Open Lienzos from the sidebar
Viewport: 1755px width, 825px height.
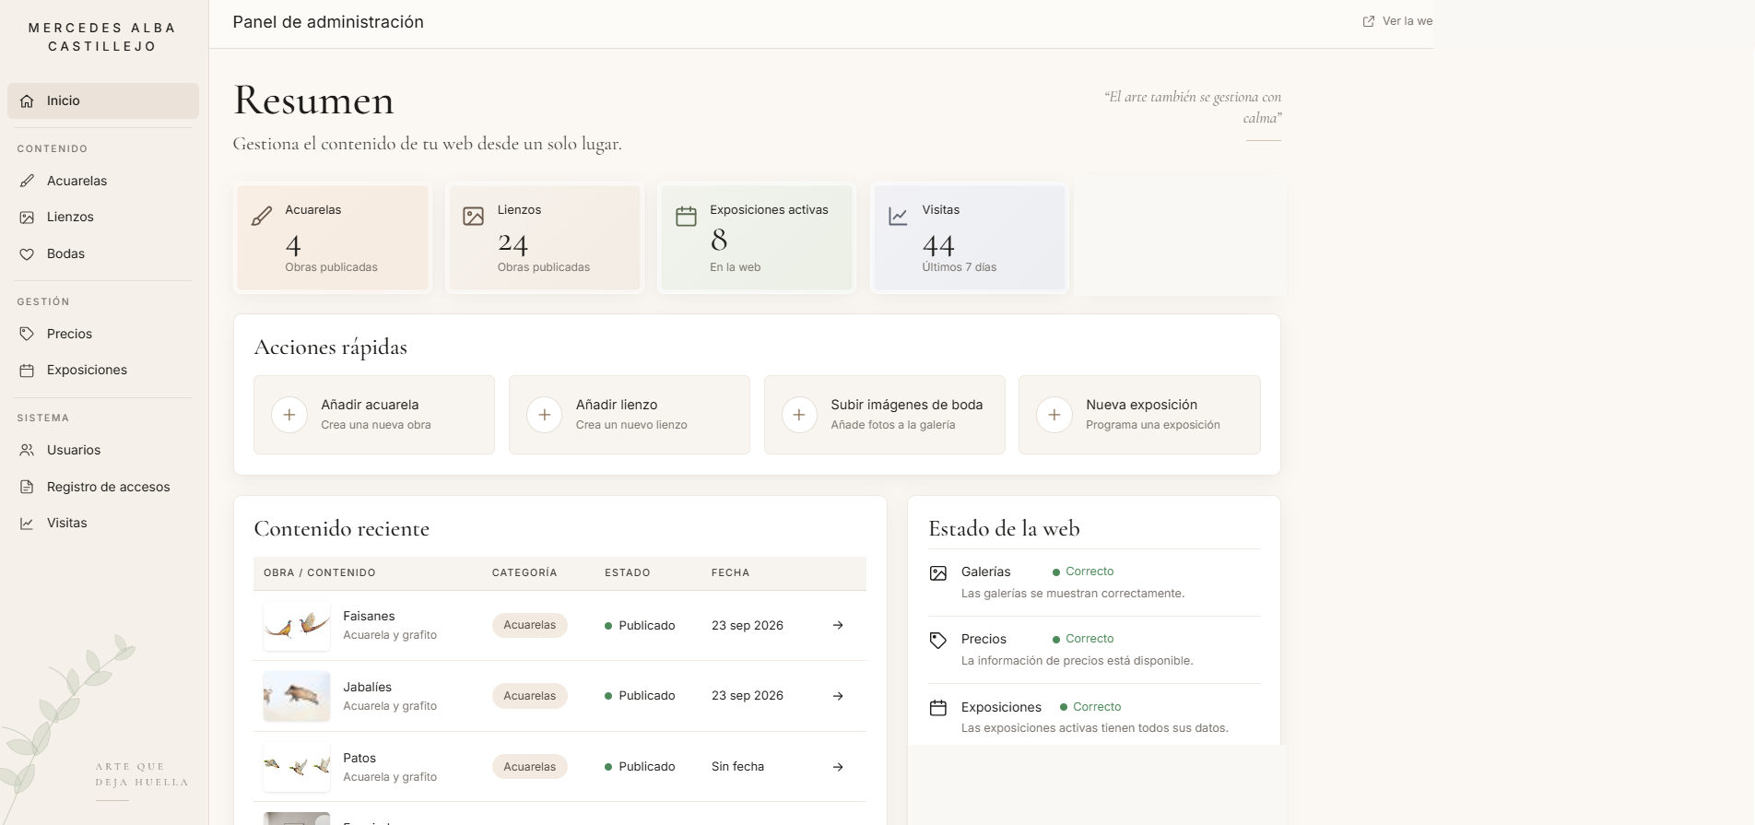click(103, 217)
